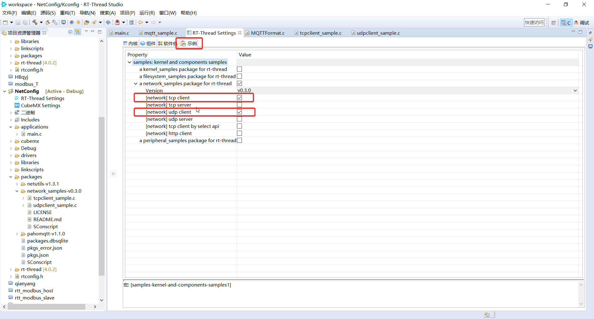Open the mqtt_sample.c editor tab
Viewport: 594px width, 319px height.
[x=158, y=33]
